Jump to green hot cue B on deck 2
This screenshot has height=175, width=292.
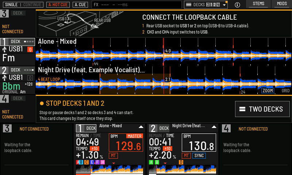[x=157, y=162]
